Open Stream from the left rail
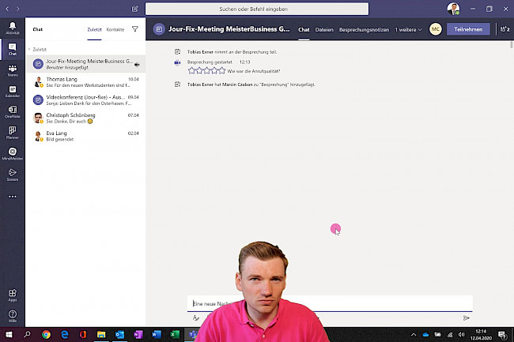This screenshot has width=514, height=342. 12,173
